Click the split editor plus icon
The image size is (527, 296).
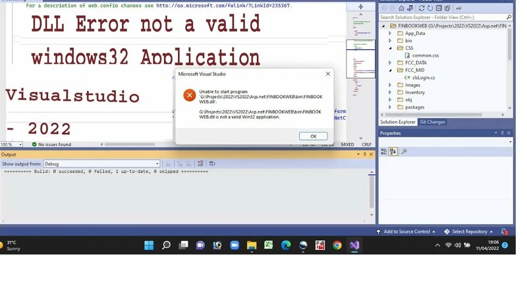360,7
